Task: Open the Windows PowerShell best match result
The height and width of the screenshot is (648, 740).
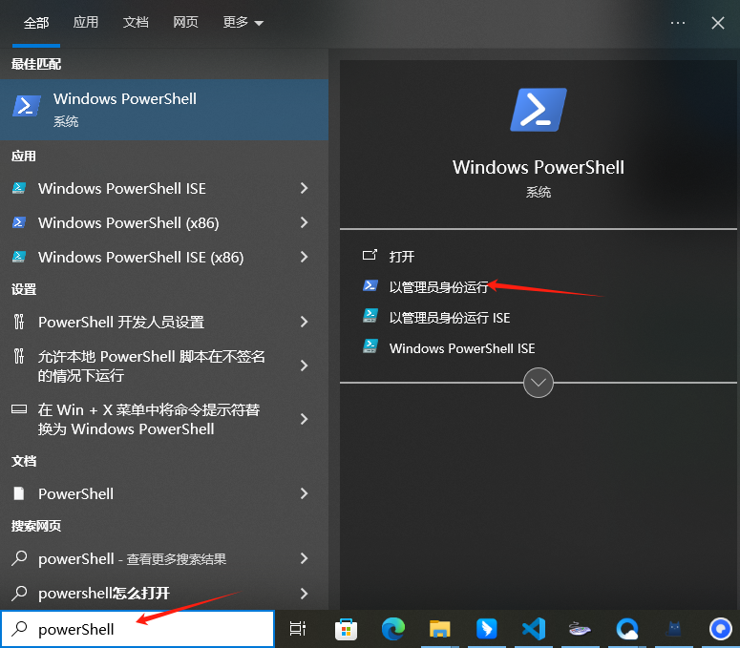Action: (164, 110)
